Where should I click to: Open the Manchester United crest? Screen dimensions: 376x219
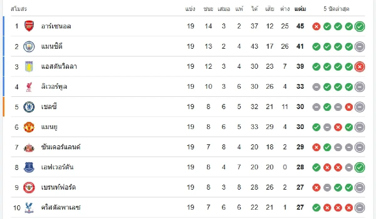pyautogui.click(x=29, y=127)
